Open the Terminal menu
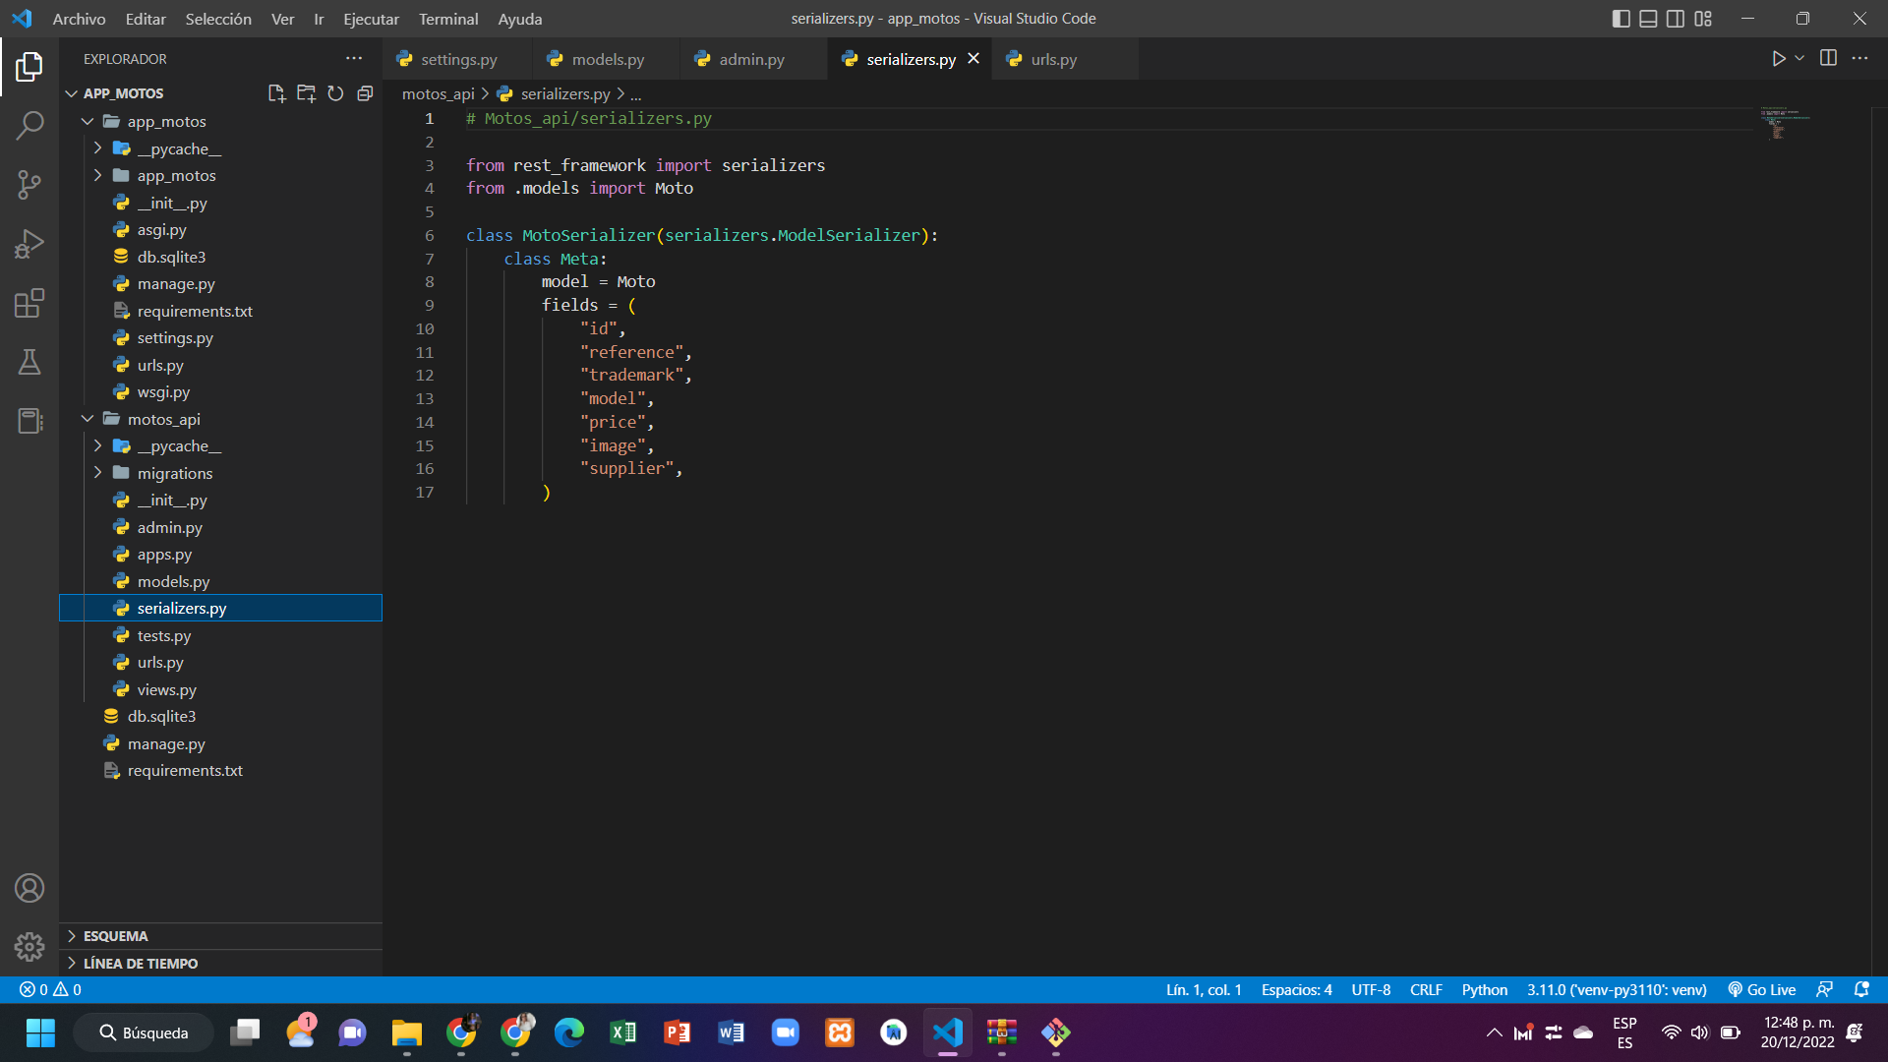Screen dimensions: 1888x1062 pos(448,19)
